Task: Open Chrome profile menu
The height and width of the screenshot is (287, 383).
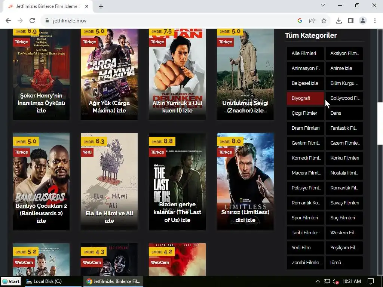Action: [x=363, y=21]
